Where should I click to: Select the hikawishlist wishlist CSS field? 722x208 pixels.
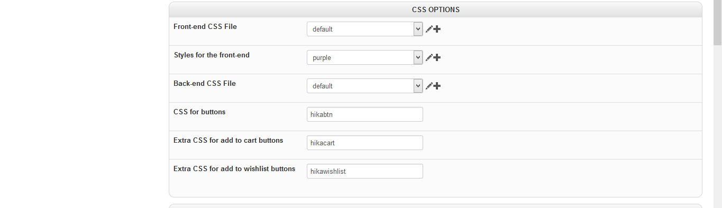pyautogui.click(x=364, y=171)
